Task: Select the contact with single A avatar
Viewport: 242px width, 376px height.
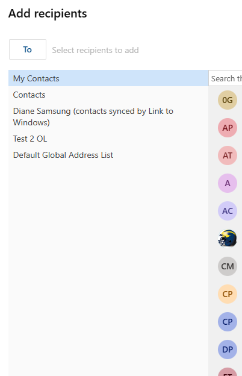Action: pyautogui.click(x=228, y=183)
